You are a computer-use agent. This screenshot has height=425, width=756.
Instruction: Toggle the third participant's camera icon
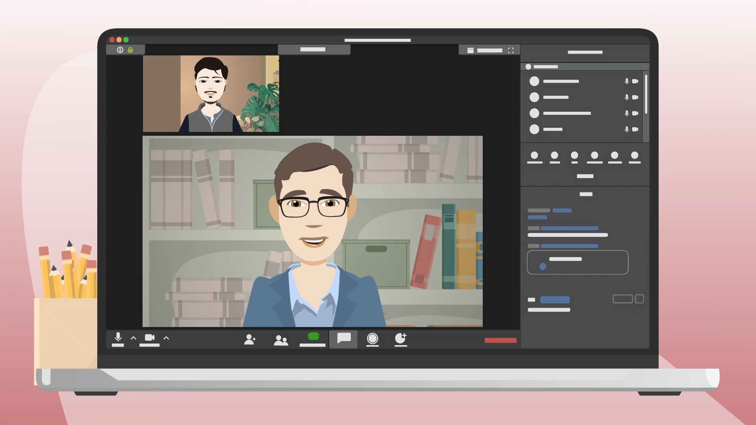click(635, 113)
